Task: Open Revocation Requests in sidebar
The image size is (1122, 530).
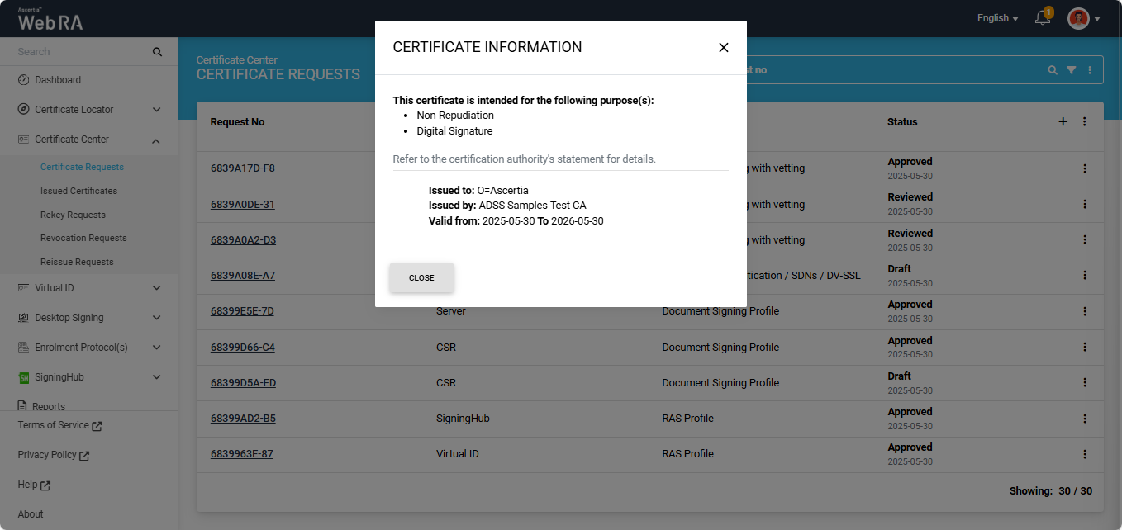Action: pyautogui.click(x=83, y=238)
